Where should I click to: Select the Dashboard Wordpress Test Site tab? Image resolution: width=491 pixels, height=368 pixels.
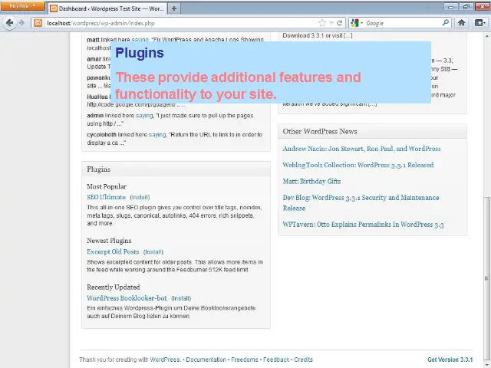107,8
